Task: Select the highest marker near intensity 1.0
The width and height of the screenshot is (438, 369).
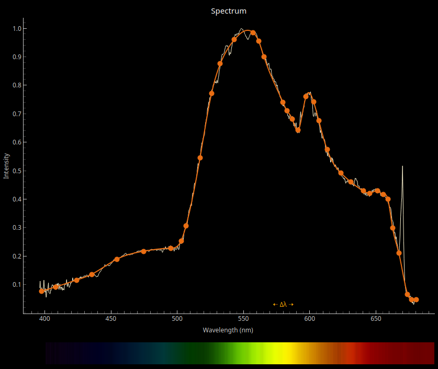Action: pyautogui.click(x=253, y=32)
